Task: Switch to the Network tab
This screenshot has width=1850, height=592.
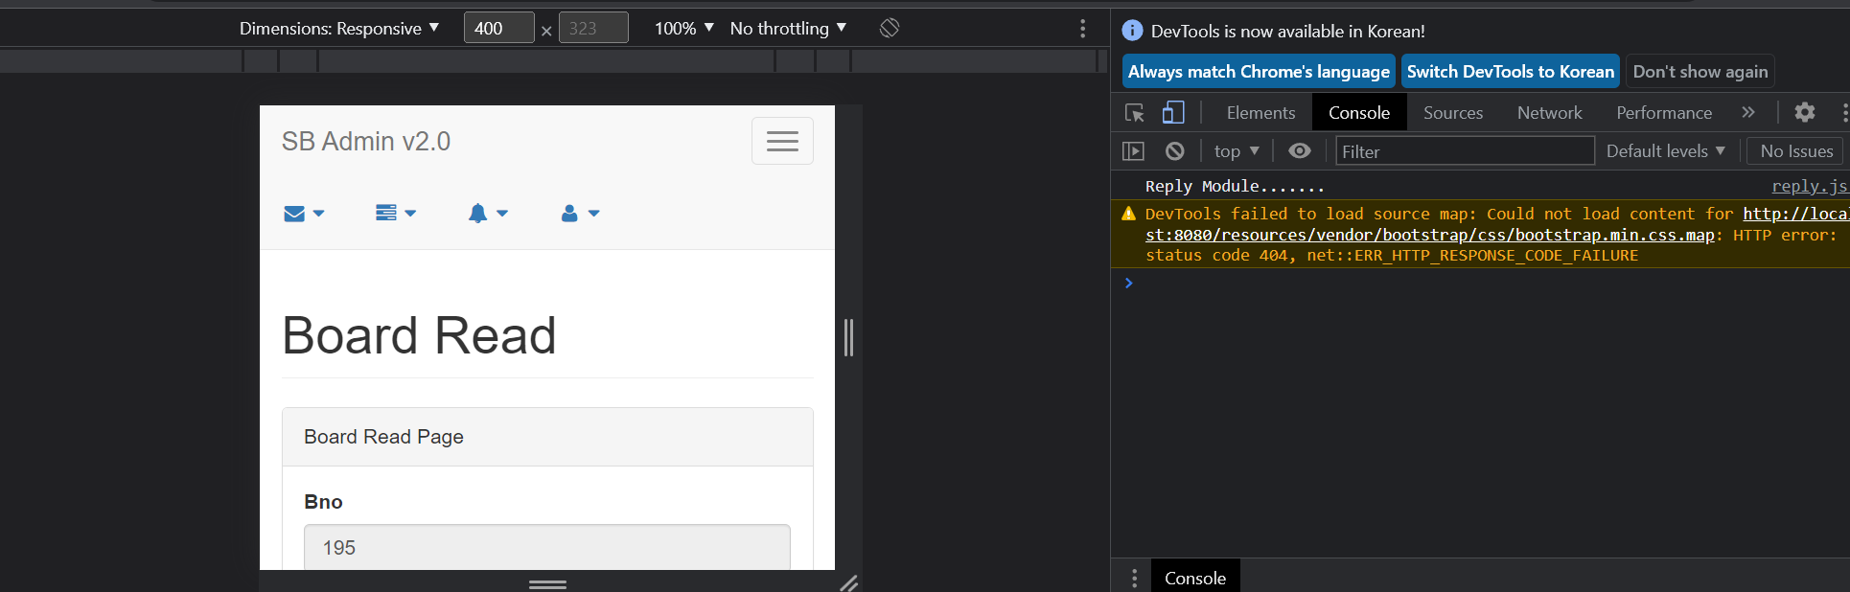Action: point(1549,113)
